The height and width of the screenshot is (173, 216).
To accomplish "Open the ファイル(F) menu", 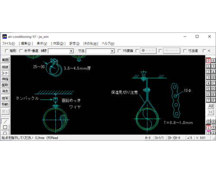I will [9, 43].
